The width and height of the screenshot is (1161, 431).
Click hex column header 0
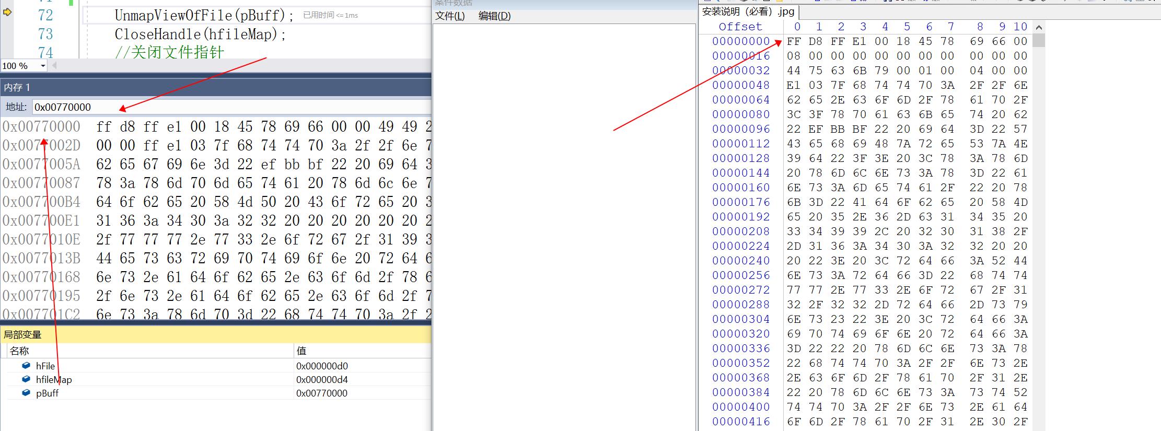797,27
